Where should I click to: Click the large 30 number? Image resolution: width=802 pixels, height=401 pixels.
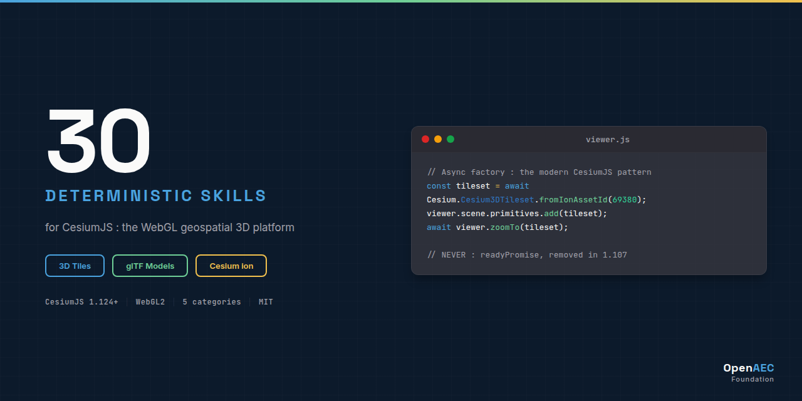(98, 141)
